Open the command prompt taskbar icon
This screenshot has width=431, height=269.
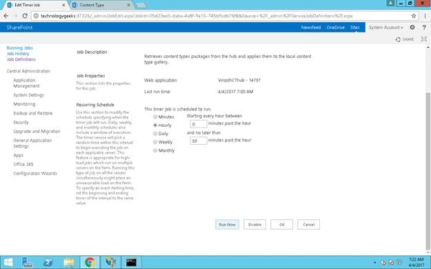131,262
